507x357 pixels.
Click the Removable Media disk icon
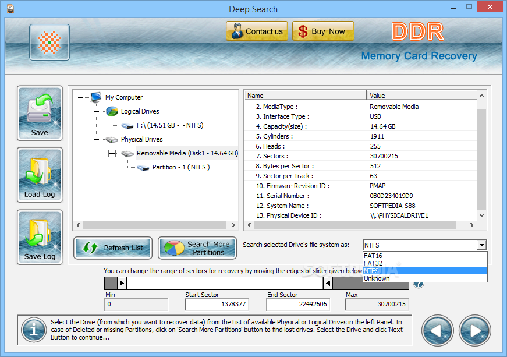pos(127,154)
